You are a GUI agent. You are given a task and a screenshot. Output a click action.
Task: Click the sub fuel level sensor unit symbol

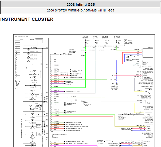pyautogui.click(x=149, y=102)
